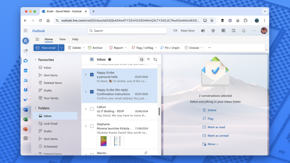
Task: Click Mark as unread in reading pane
Action: (x=215, y=135)
